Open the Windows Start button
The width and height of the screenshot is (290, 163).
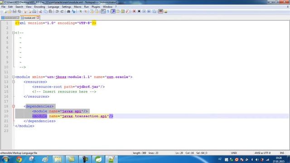pos(6,159)
